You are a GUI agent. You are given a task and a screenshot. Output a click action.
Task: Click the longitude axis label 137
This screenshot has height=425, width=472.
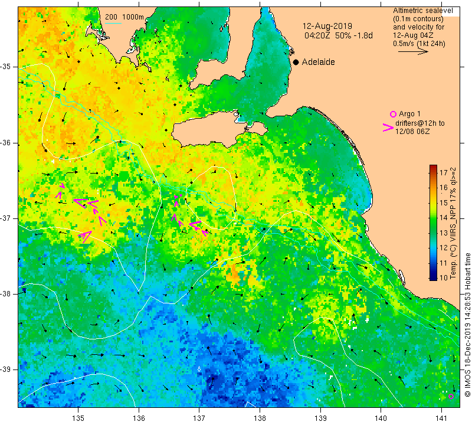point(199,418)
